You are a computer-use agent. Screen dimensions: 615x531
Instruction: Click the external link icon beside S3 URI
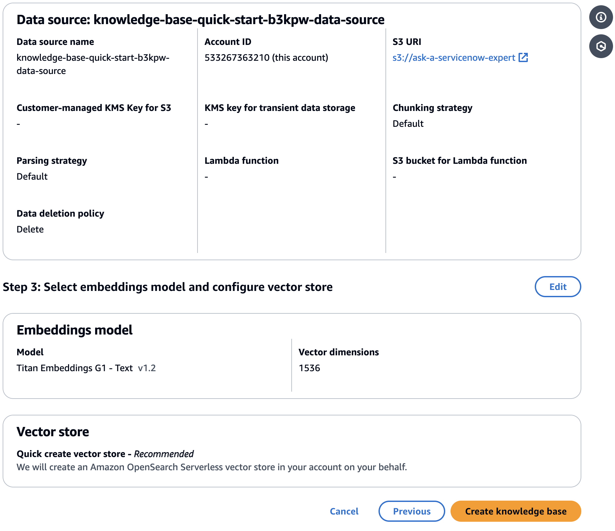(523, 57)
